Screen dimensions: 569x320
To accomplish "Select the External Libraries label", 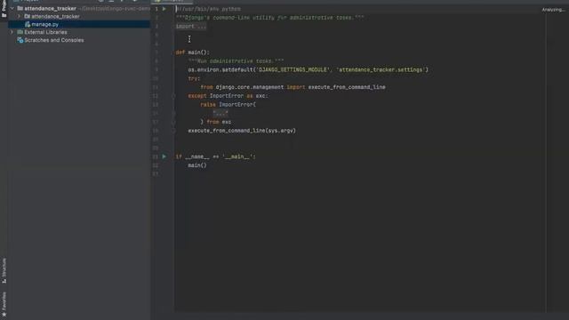I will tap(45, 32).
